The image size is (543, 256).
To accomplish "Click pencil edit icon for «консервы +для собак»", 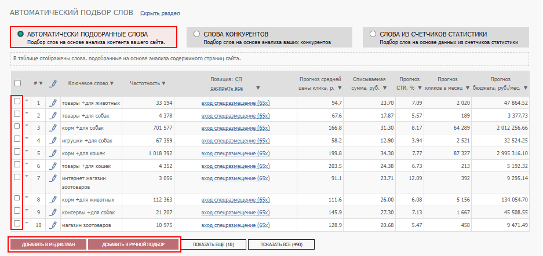I will [x=53, y=212].
